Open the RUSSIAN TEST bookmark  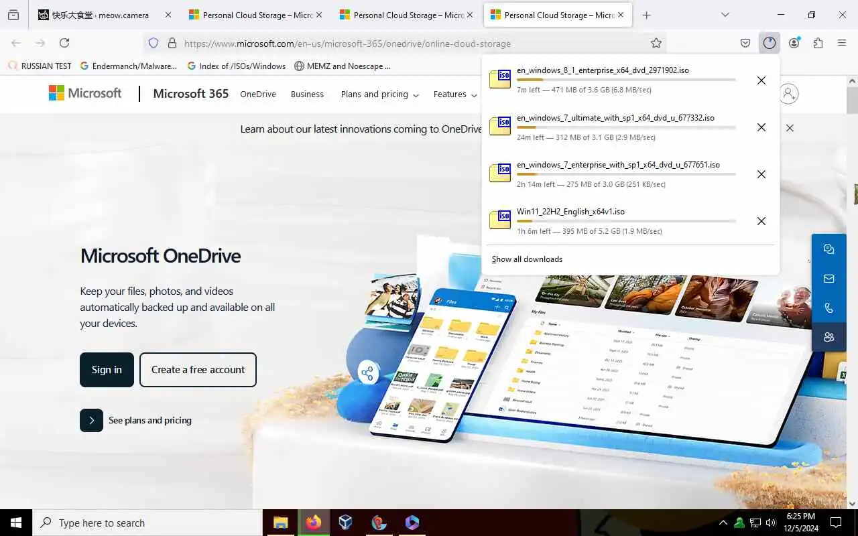pos(40,66)
